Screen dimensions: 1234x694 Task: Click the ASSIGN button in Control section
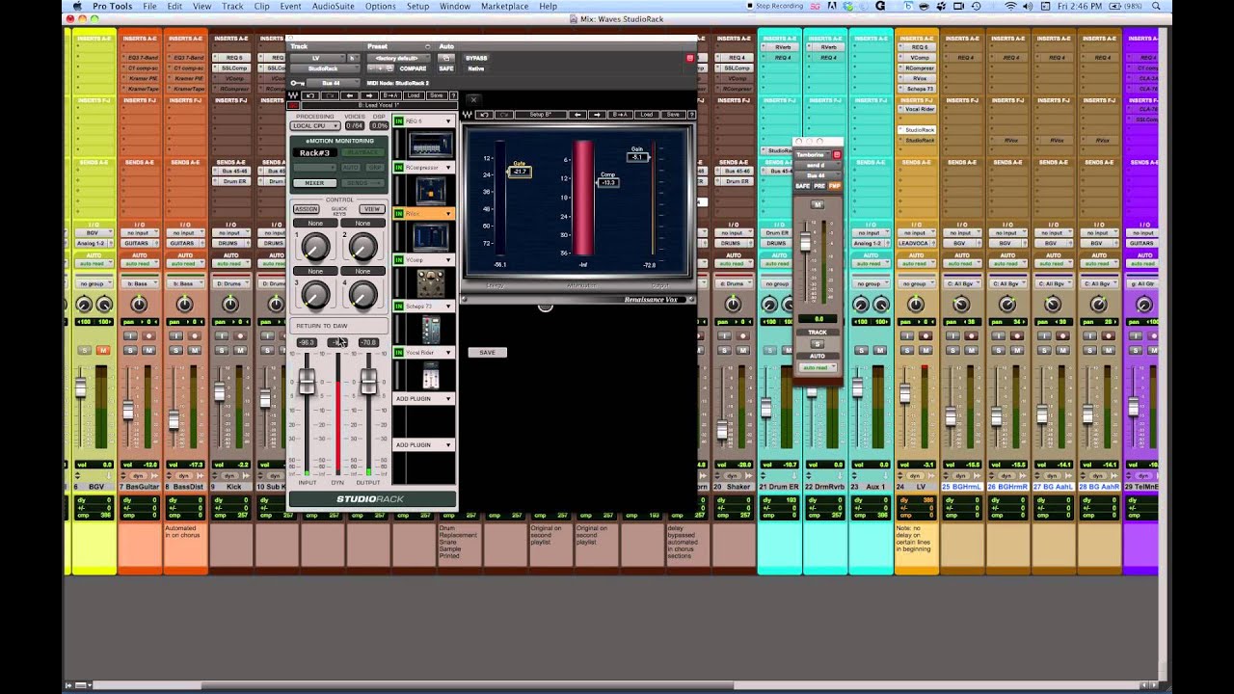(x=306, y=209)
